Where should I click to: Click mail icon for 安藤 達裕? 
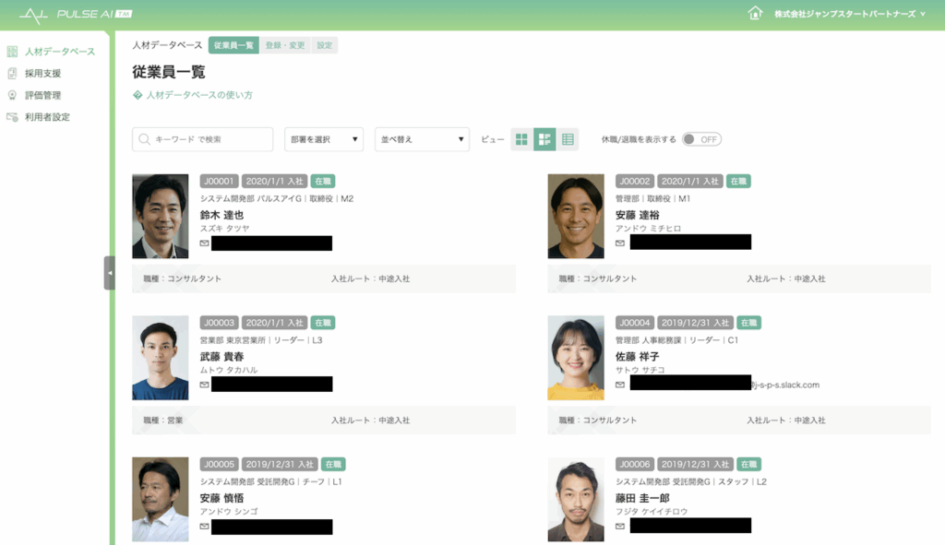(619, 243)
